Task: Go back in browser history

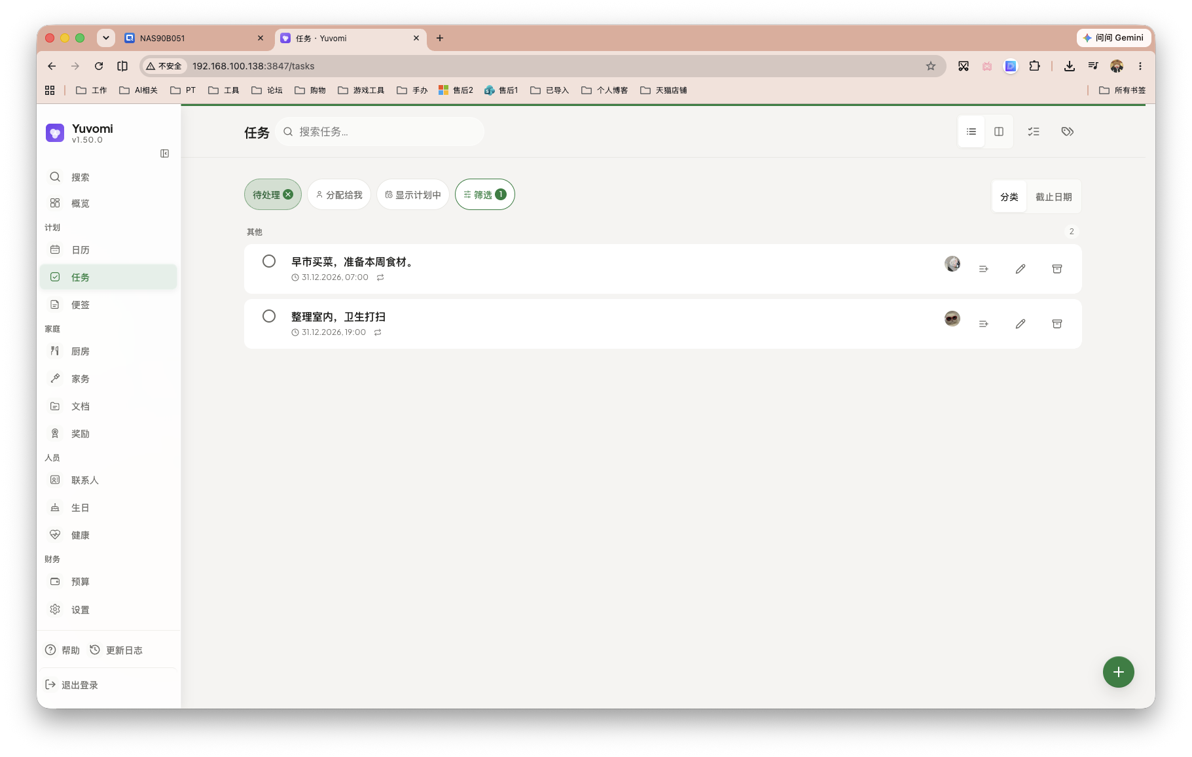Action: (x=52, y=66)
